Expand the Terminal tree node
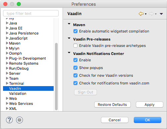This screenshot has height=129, width=167. 7,83
